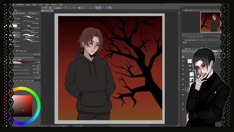Click the circular Clear icon in command bar
Image resolution: width=234 pixels, height=132 pixels.
73,8
